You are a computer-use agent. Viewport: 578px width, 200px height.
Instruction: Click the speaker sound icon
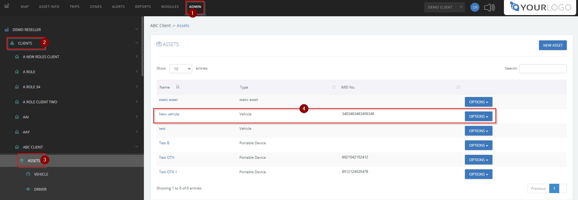(489, 7)
